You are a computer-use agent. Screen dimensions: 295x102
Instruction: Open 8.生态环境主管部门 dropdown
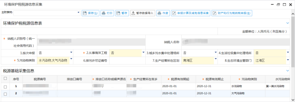click(288, 60)
